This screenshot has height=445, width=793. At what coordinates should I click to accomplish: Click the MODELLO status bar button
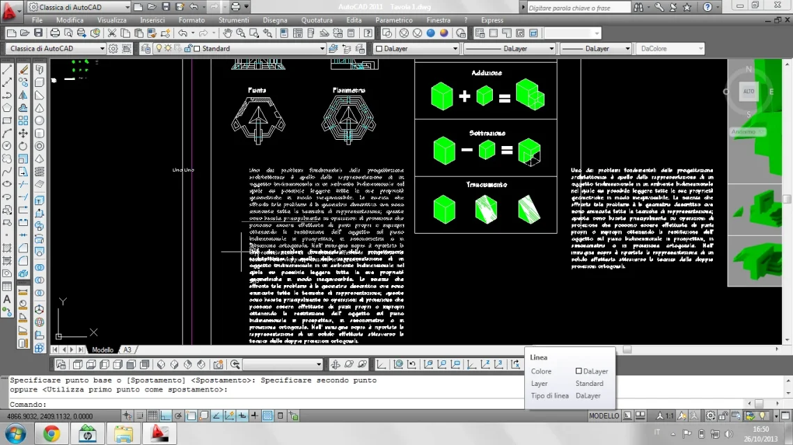(604, 416)
